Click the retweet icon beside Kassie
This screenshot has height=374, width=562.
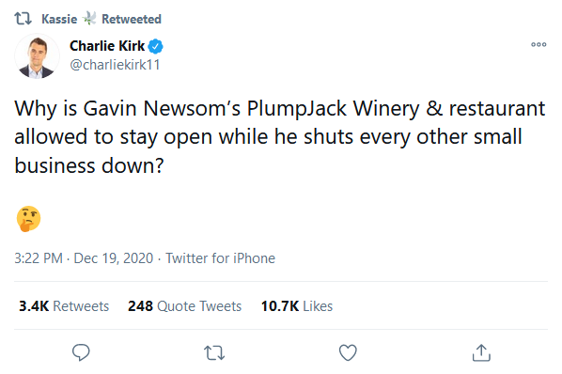pyautogui.click(x=23, y=19)
